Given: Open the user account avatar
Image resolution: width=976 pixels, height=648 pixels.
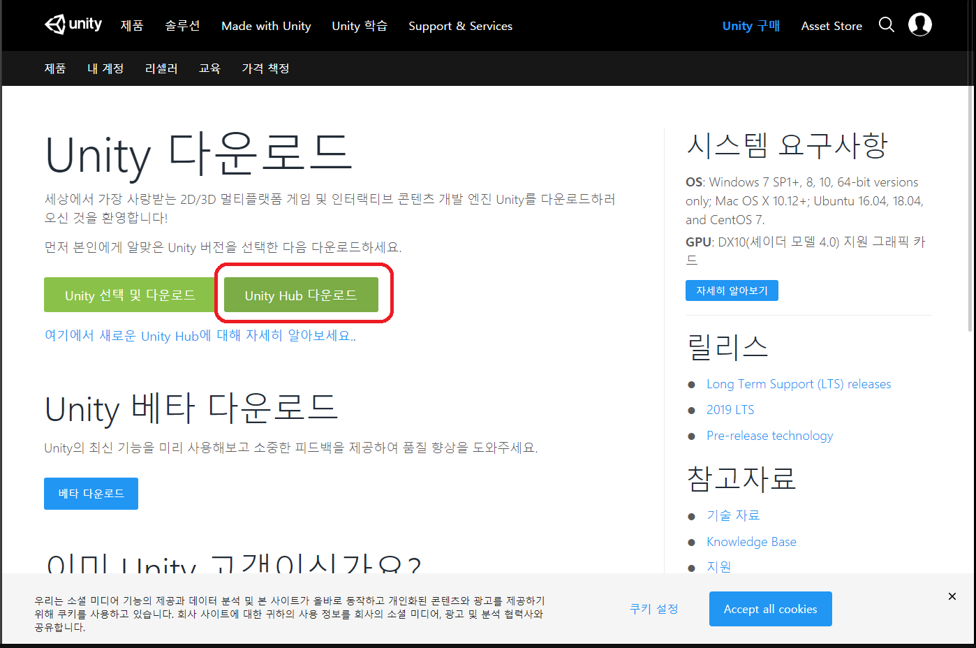Looking at the screenshot, I should click(x=920, y=24).
